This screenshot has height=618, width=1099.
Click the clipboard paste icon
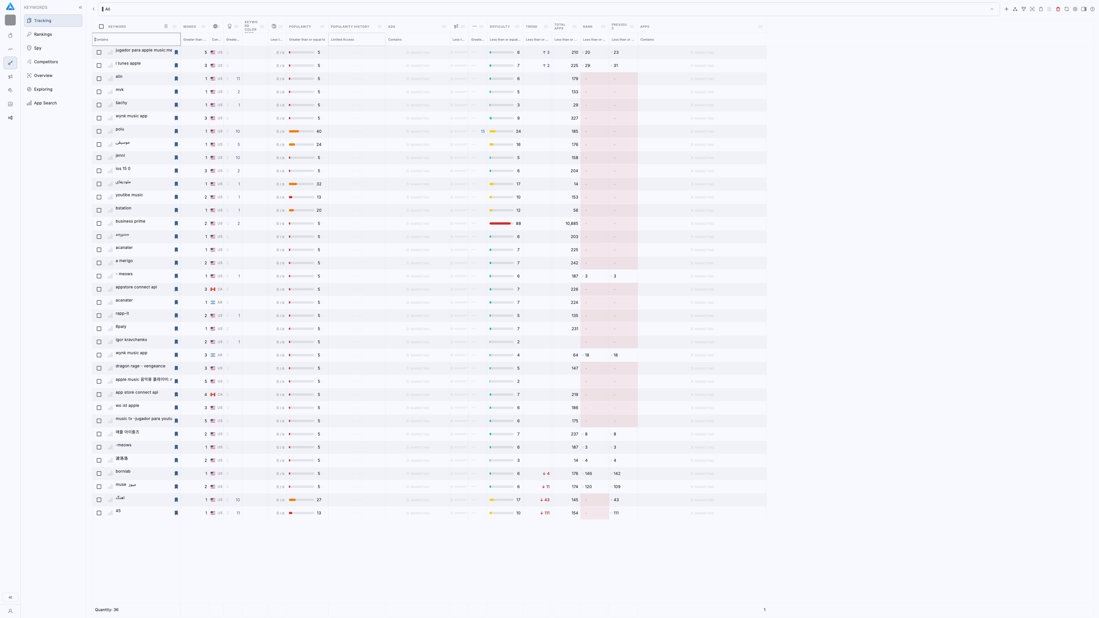click(x=1041, y=9)
